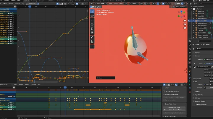The width and height of the screenshot is (213, 119).
Task: Adjust the world Strength slider
Action: [210, 88]
